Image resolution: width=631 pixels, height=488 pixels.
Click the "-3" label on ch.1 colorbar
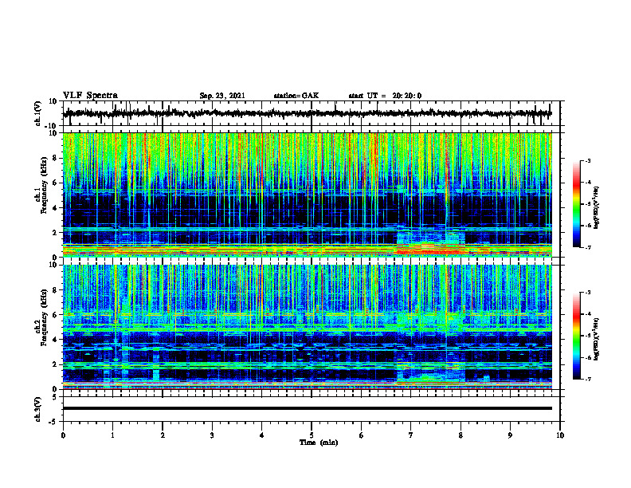point(588,161)
